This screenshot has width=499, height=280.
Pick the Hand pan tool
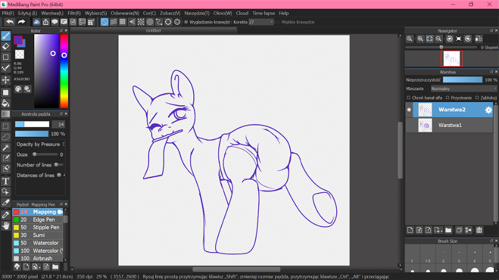point(6,225)
